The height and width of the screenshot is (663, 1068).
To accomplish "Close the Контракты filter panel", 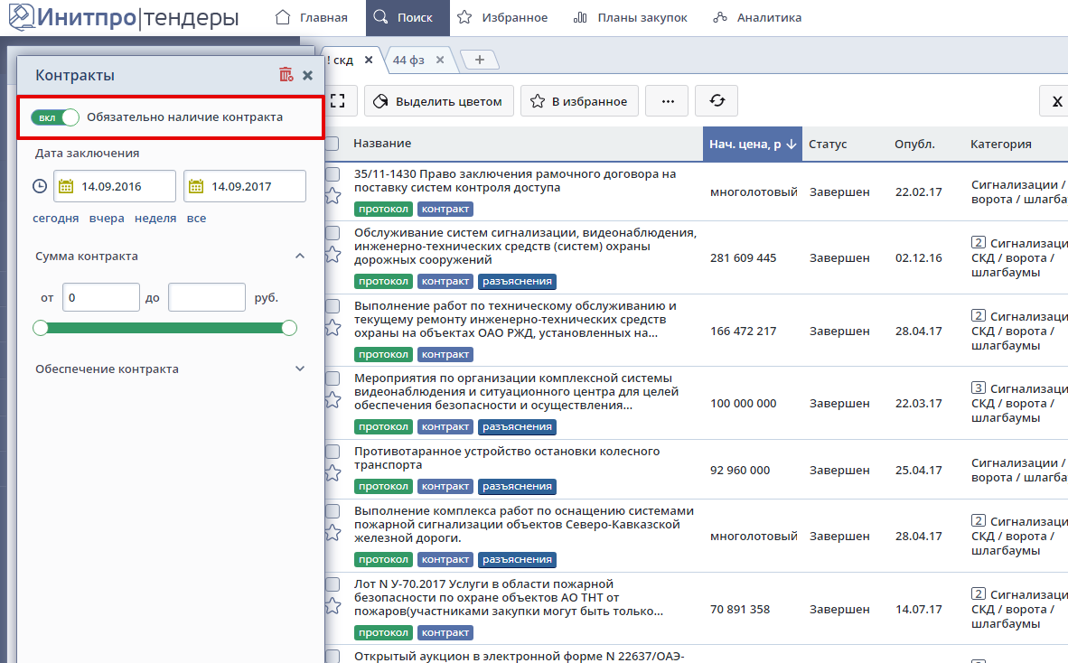I will [x=307, y=75].
